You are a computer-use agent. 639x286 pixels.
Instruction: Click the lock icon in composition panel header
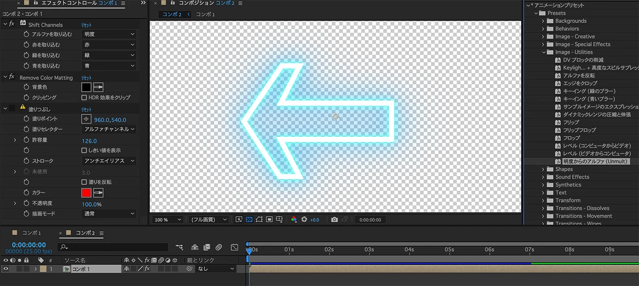pos(173,3)
